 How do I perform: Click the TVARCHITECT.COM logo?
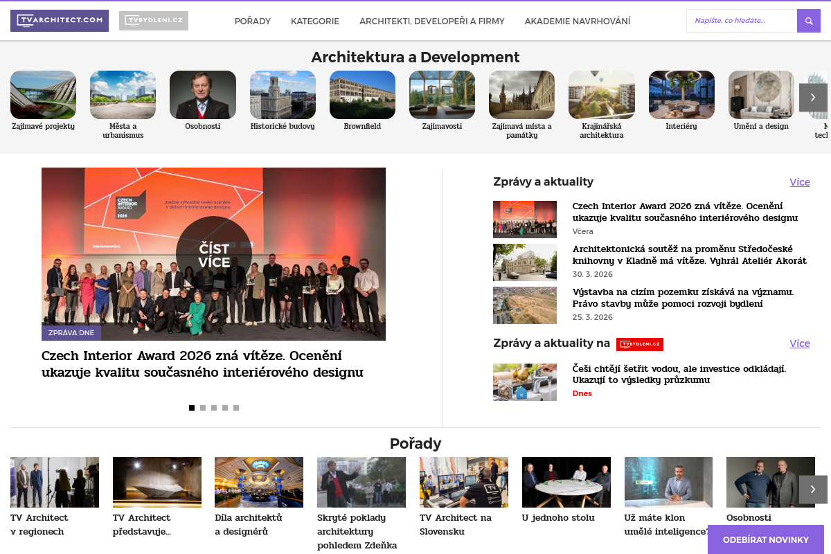click(59, 21)
